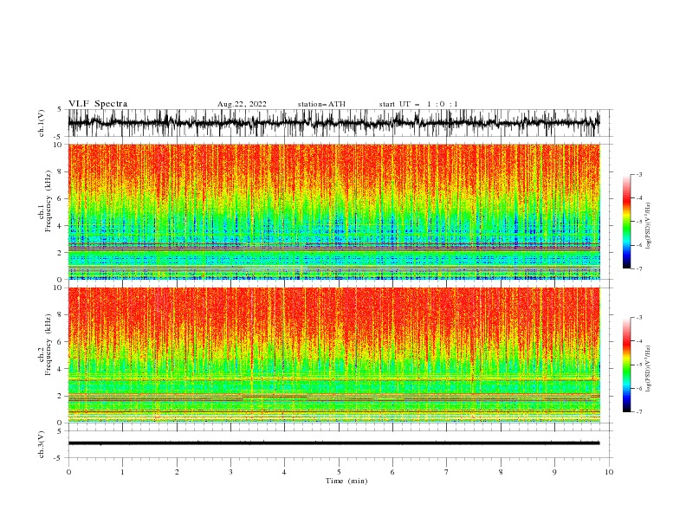Click time axis tick label "3"
Viewport: 686px width, 530px height.
coord(230,472)
